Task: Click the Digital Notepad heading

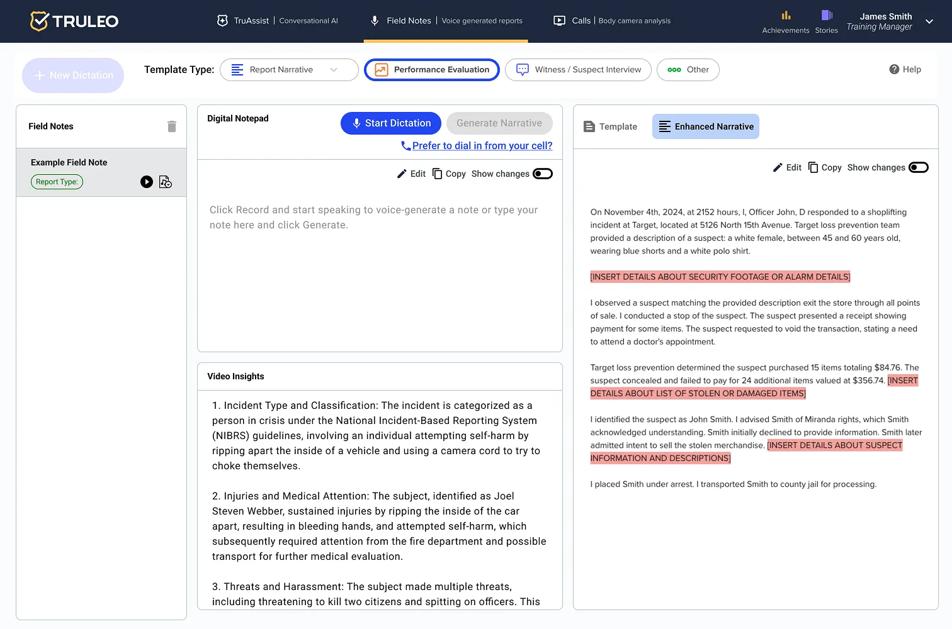Action: pyautogui.click(x=238, y=118)
